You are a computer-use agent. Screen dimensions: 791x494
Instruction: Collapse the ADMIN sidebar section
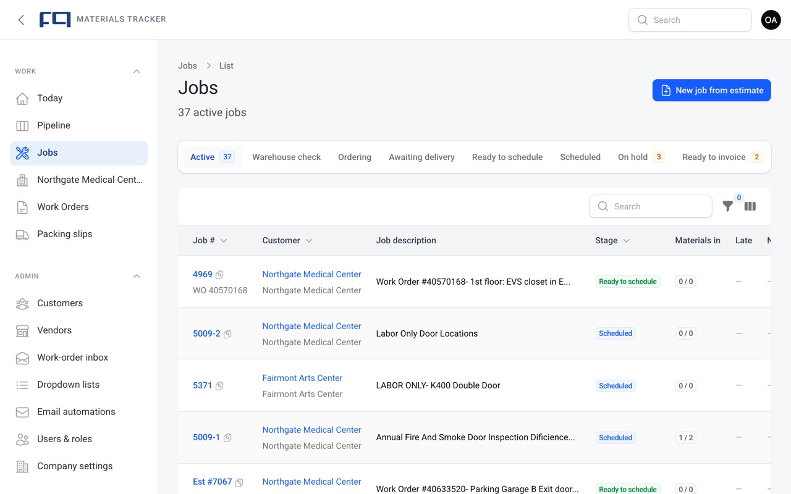[137, 276]
